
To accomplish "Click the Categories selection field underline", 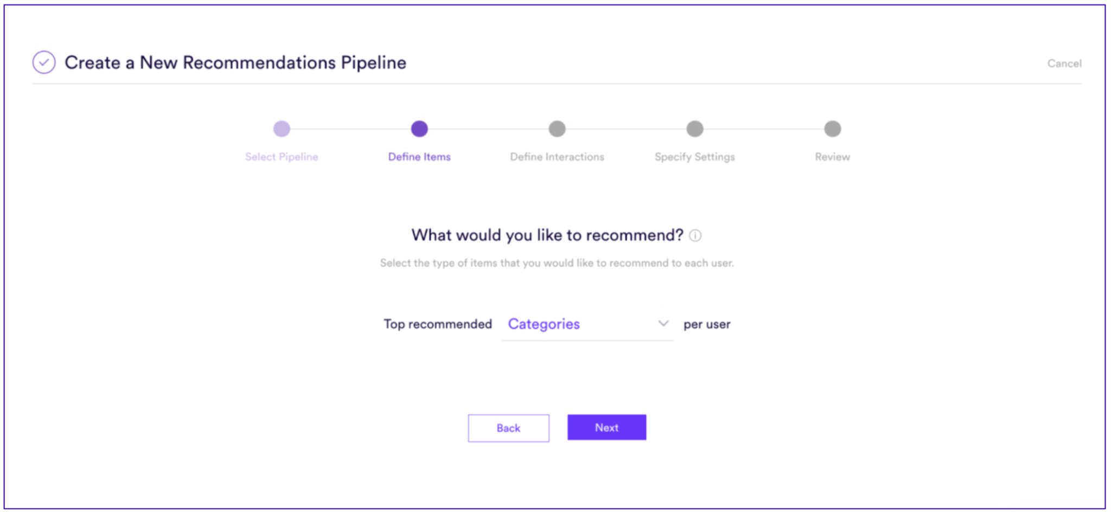I will (x=588, y=341).
